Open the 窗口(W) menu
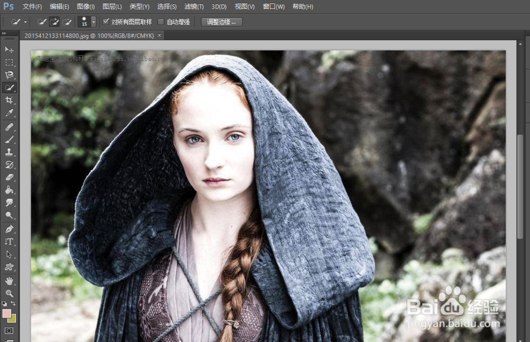 click(273, 6)
